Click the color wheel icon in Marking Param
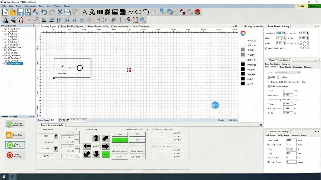Image resolution: width=321 pixels, height=180 pixels. [243, 33]
